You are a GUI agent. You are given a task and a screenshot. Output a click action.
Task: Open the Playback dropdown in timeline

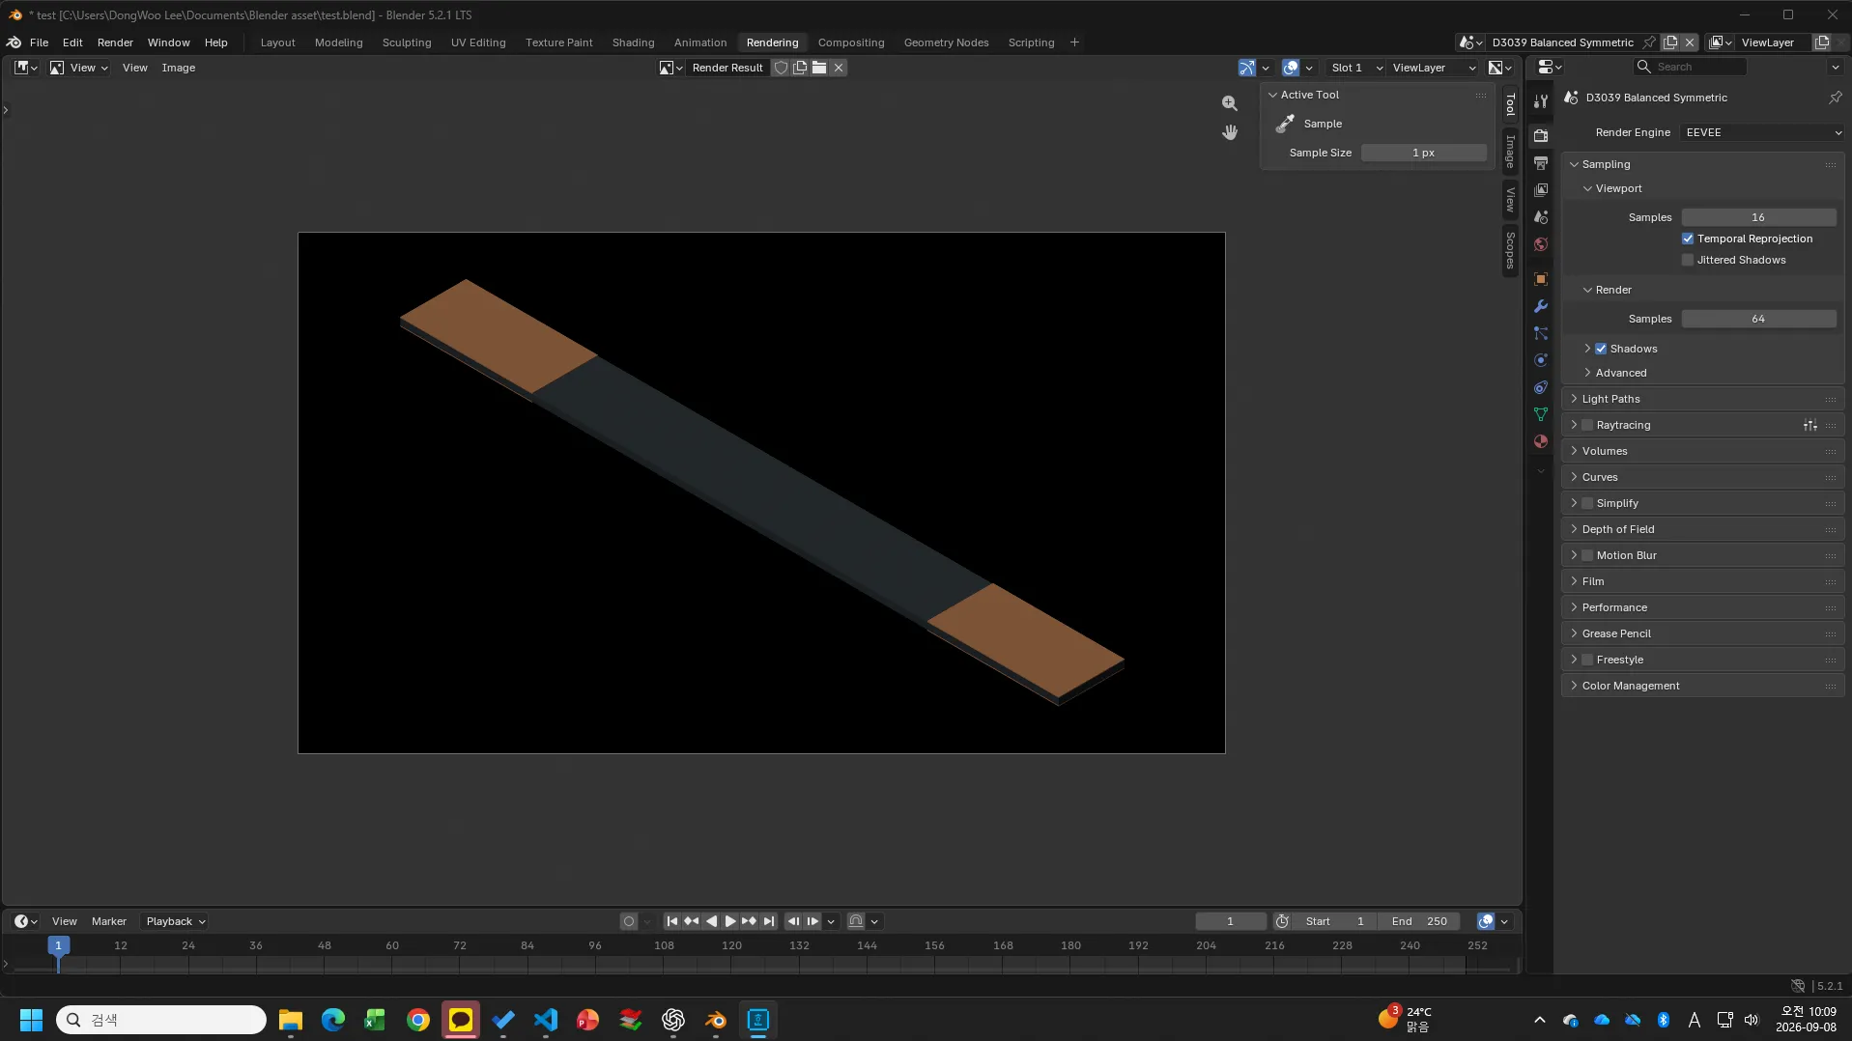pos(175,921)
